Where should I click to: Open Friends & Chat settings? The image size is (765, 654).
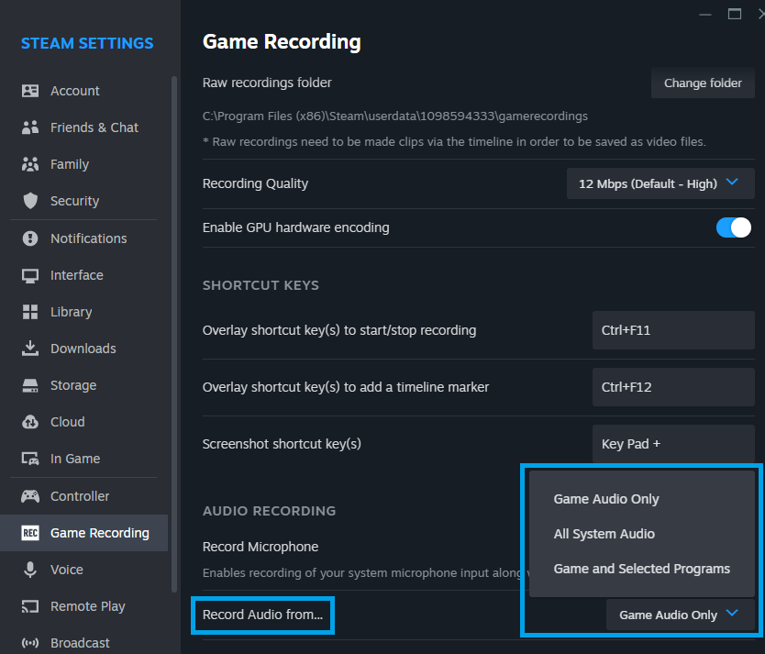83,127
